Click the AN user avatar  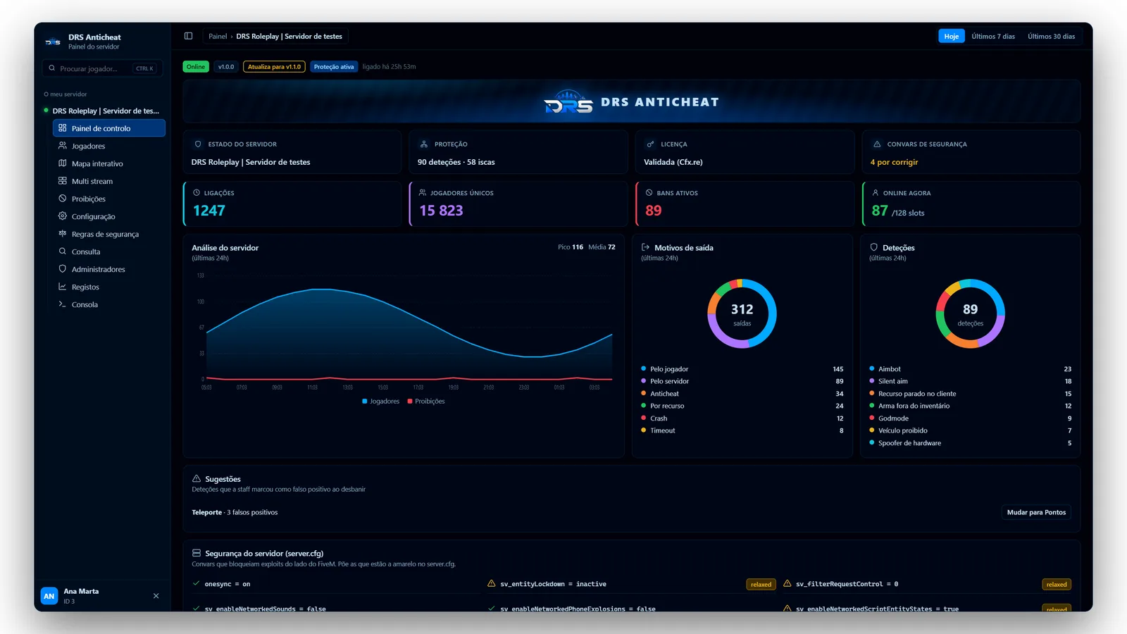coord(49,596)
